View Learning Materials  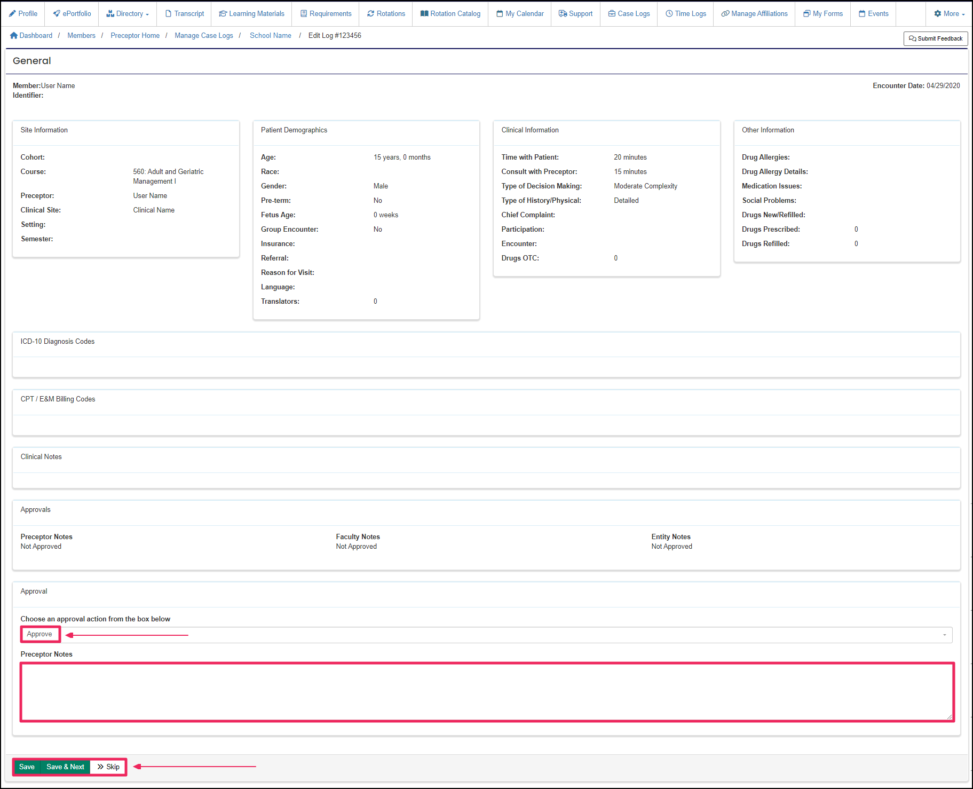click(x=251, y=13)
